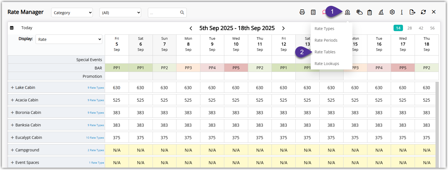Select orange PP3 BAR cell for Mon 8 Sep
Screen dimensions: 448x170
(x=188, y=68)
